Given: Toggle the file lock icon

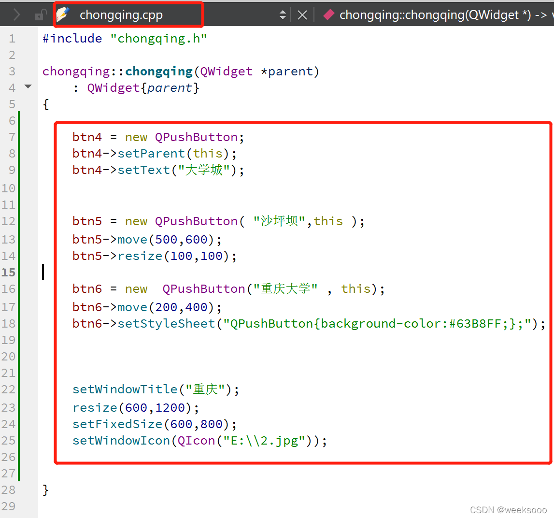Looking at the screenshot, I should pyautogui.click(x=40, y=15).
